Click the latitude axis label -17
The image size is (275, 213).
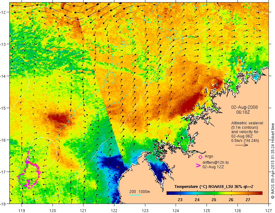coord(3,172)
